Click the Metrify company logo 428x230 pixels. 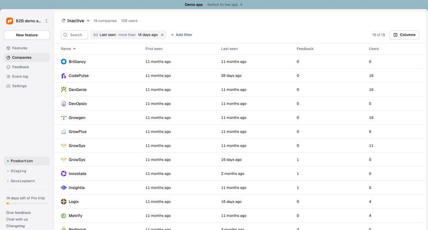coord(64,216)
